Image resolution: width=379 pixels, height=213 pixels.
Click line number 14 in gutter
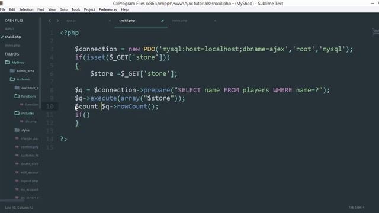coord(50,139)
